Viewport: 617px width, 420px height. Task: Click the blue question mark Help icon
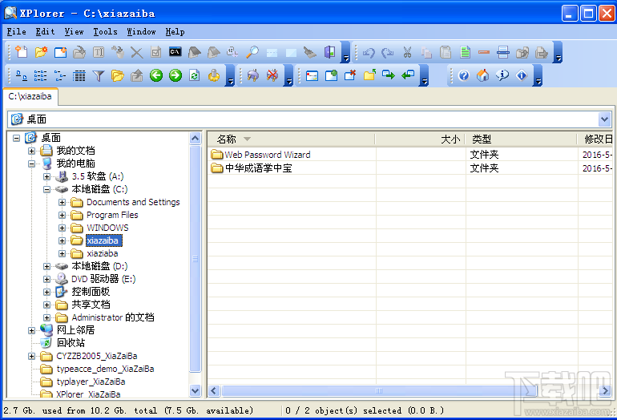(x=464, y=75)
